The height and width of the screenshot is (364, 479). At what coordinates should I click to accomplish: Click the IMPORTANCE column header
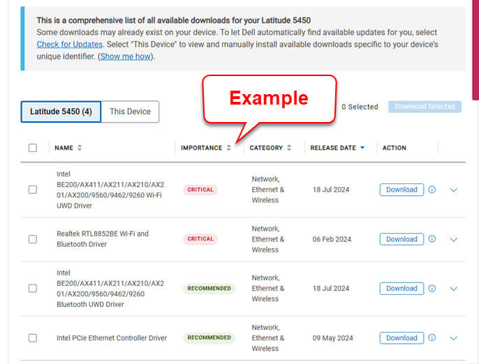click(x=201, y=148)
